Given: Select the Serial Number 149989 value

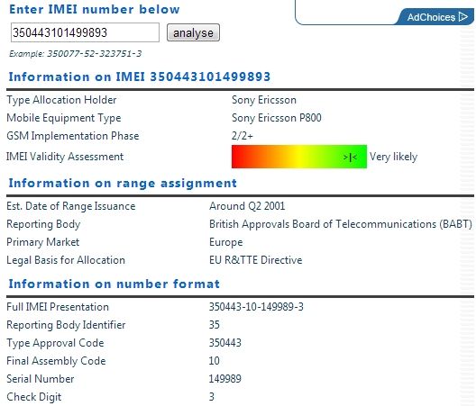Looking at the screenshot, I should [225, 379].
